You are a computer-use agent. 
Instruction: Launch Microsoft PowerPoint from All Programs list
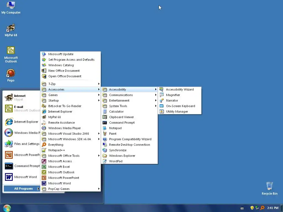click(70, 178)
